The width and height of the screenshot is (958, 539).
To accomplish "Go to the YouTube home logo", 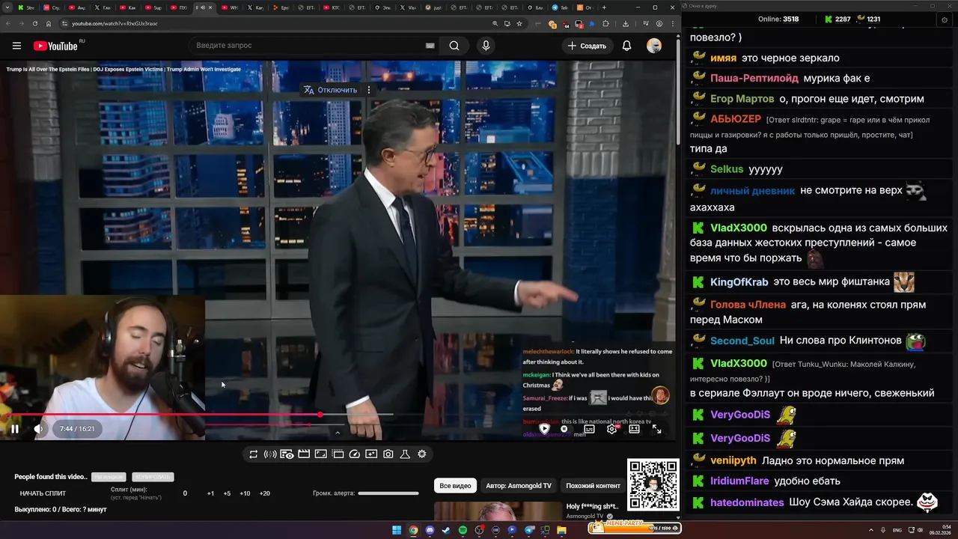I will click(57, 46).
